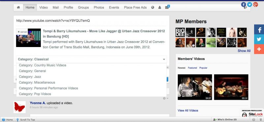Cancel the attached video preview
This screenshot has height=122, width=264.
click(22, 32)
